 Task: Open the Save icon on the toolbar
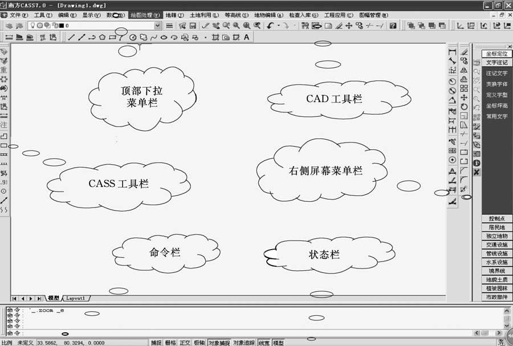click(x=192, y=26)
